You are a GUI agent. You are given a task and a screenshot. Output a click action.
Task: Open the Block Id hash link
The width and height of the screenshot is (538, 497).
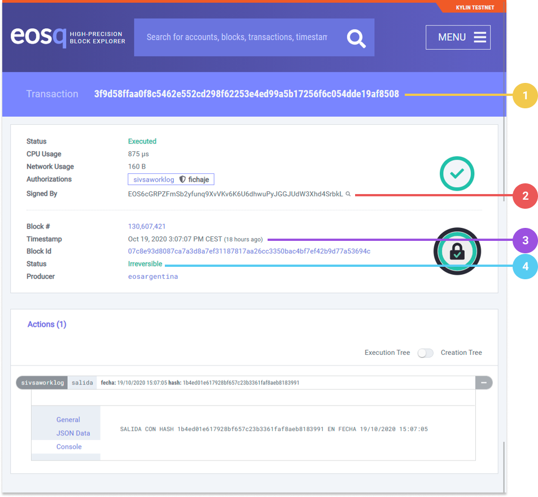(x=249, y=251)
